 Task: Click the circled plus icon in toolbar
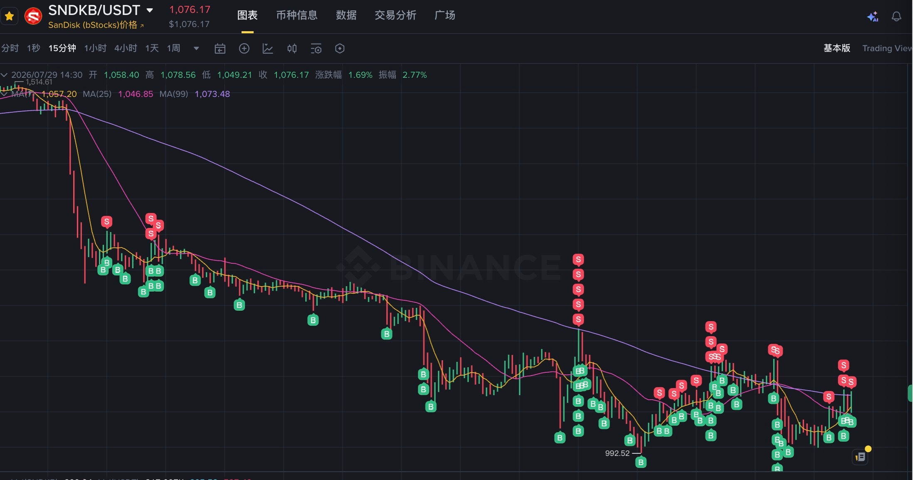click(244, 49)
